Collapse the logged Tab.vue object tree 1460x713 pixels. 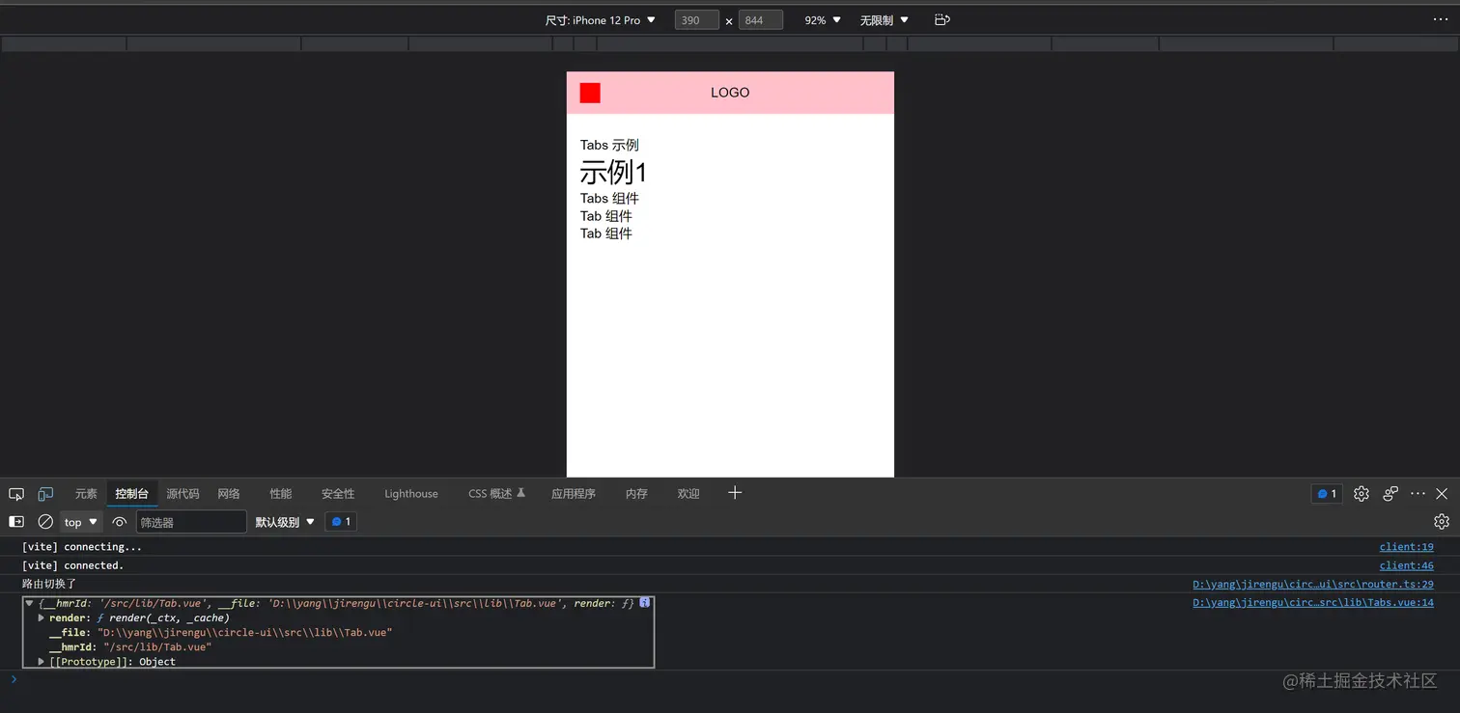(28, 603)
